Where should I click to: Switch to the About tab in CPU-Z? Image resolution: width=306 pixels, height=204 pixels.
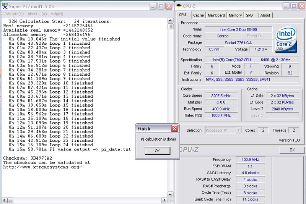265,15
